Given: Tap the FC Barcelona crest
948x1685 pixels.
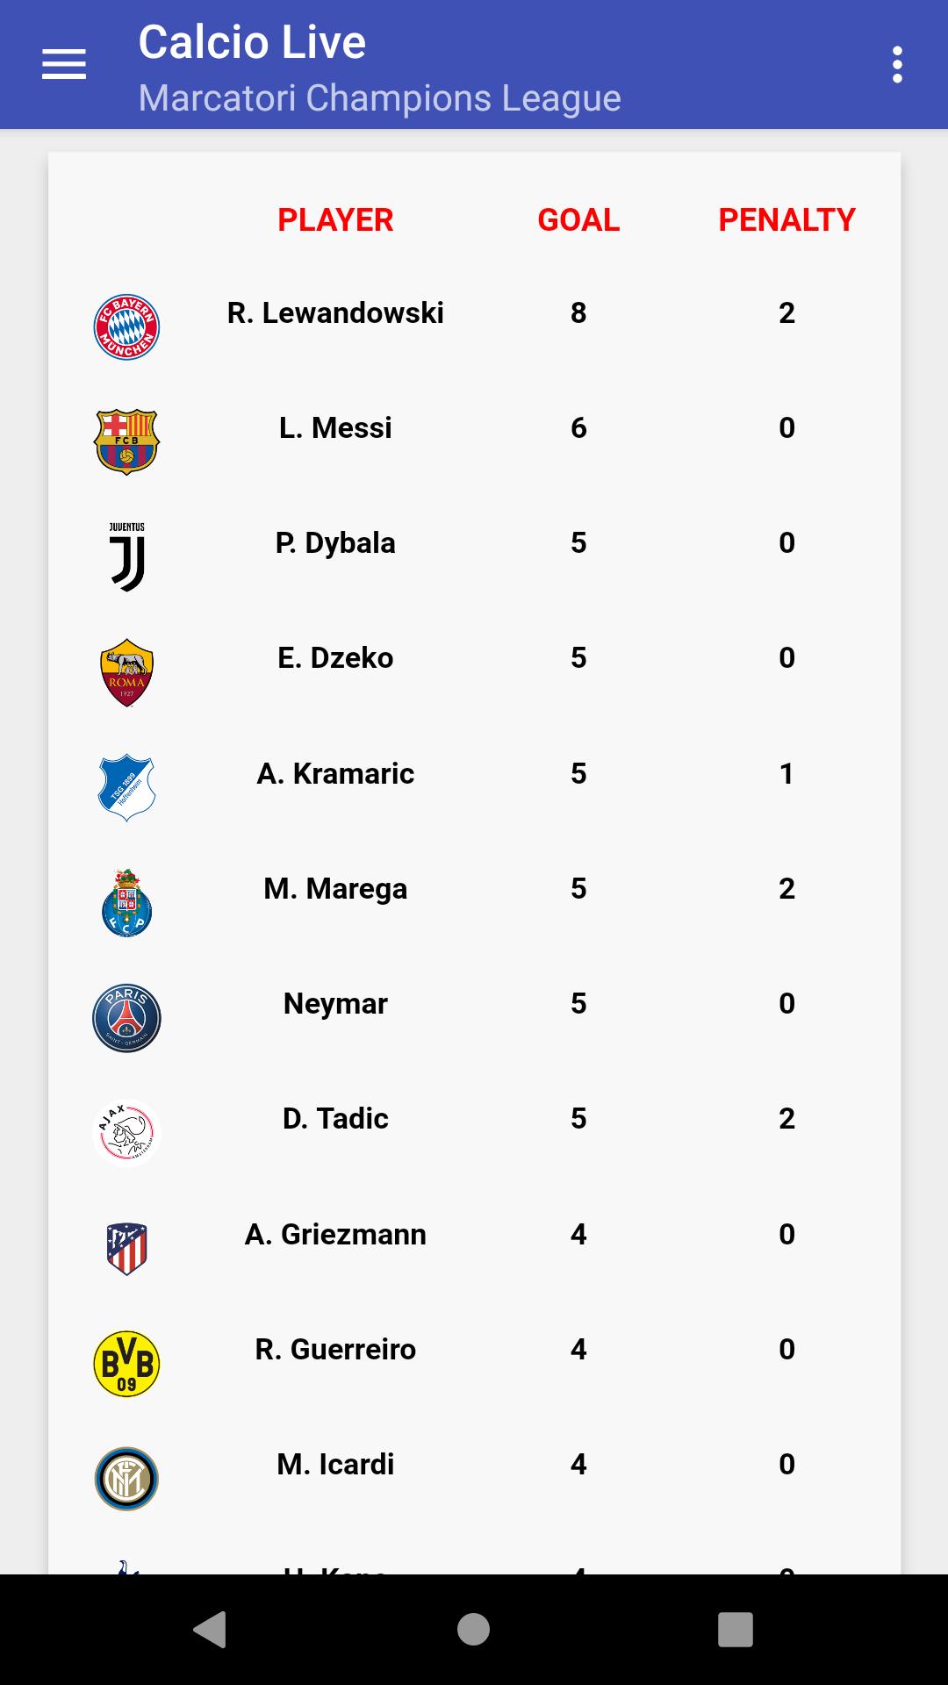Looking at the screenshot, I should pyautogui.click(x=126, y=441).
